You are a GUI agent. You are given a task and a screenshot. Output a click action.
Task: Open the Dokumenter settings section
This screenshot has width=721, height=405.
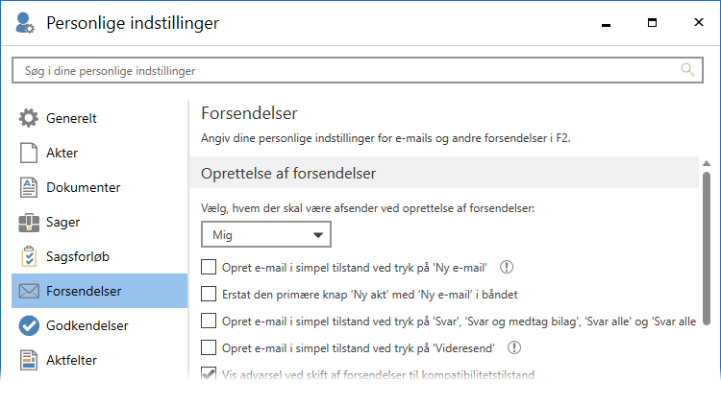[83, 188]
